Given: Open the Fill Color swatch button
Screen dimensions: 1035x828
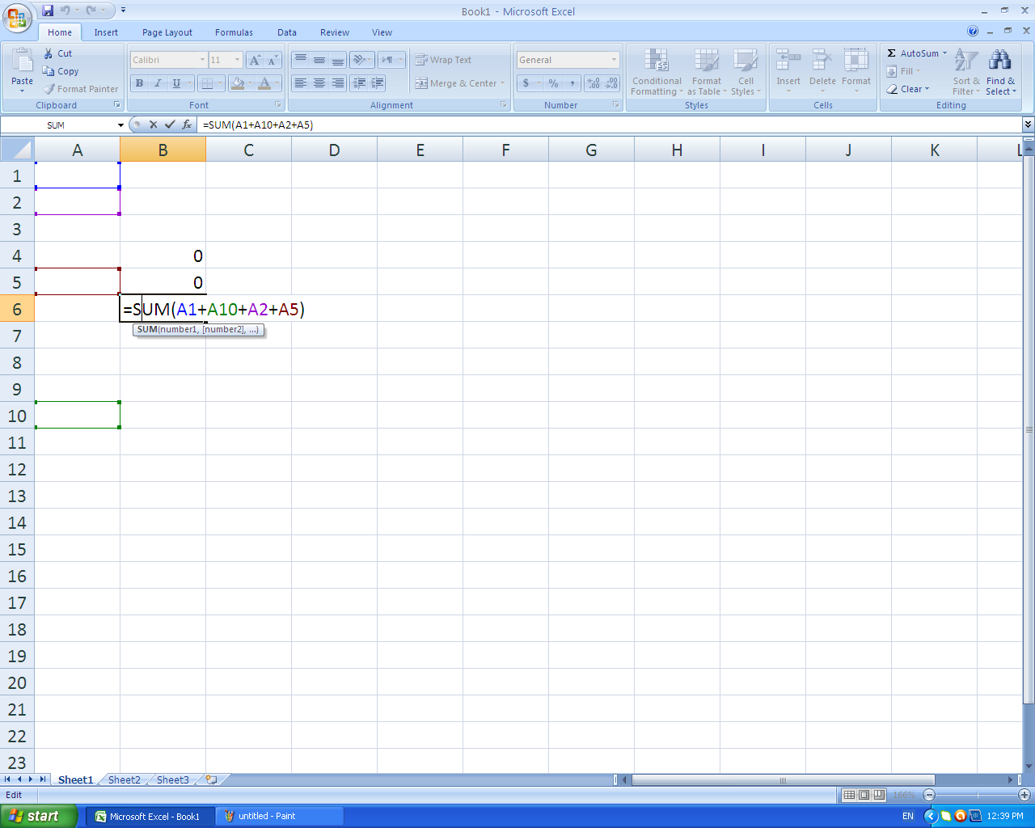Looking at the screenshot, I should point(237,83).
